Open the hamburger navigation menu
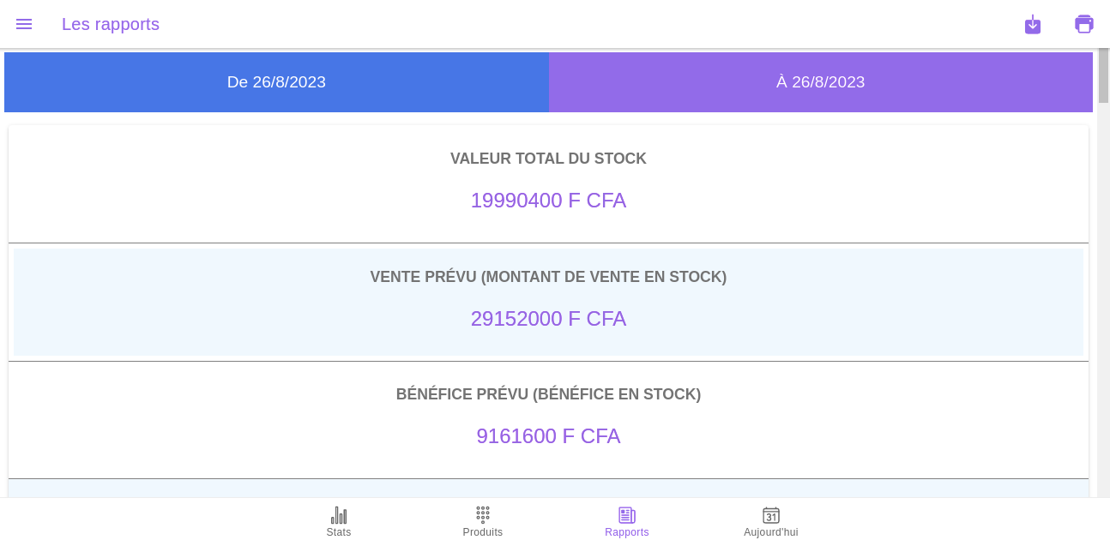1110x546 pixels. [x=24, y=24]
